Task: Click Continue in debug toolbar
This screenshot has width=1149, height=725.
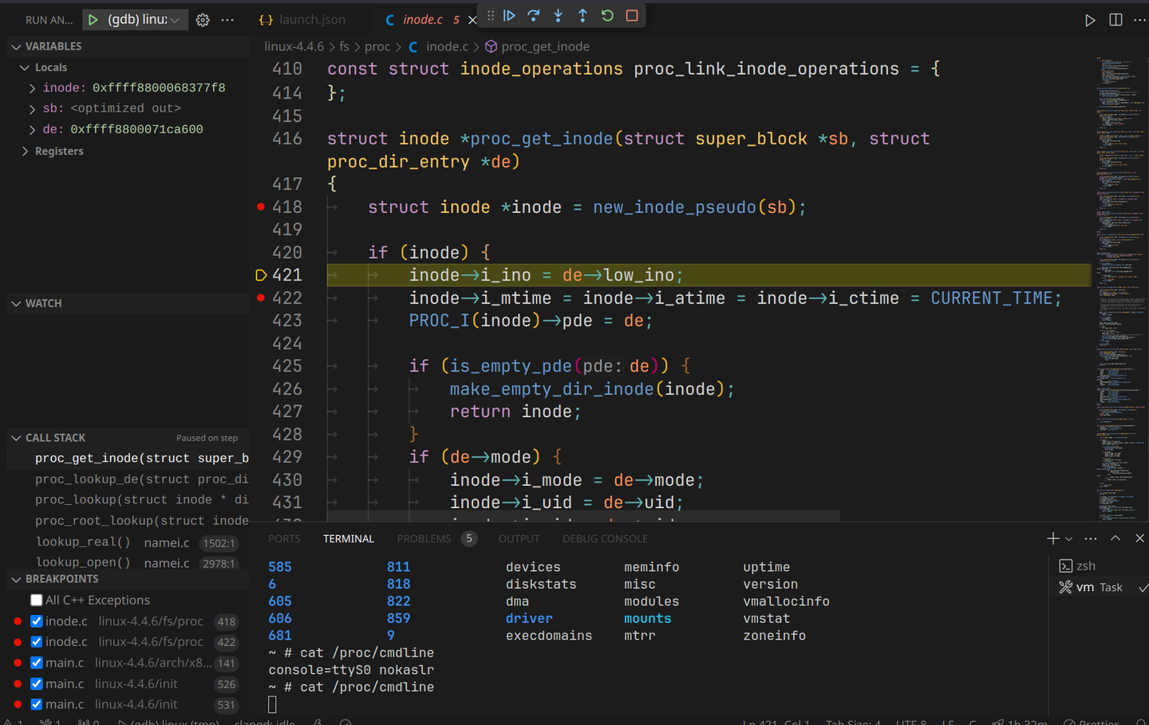Action: point(509,16)
